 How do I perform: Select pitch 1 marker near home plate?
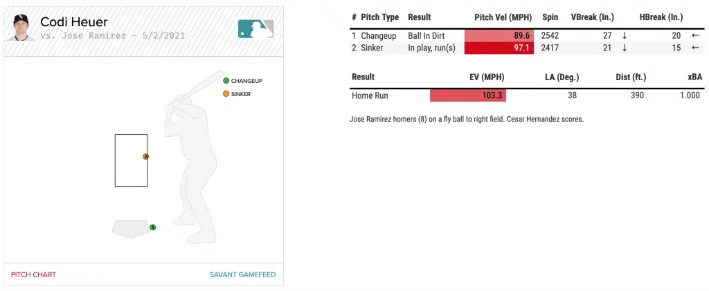(x=152, y=227)
